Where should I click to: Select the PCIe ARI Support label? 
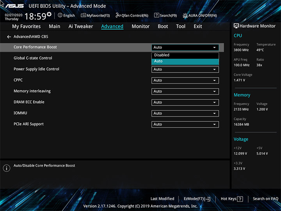(28, 124)
